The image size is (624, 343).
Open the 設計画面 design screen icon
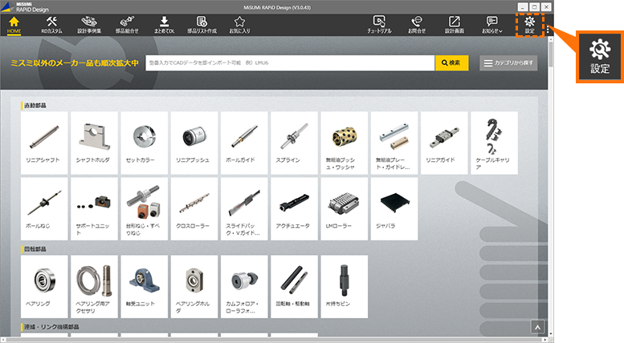coord(455,24)
